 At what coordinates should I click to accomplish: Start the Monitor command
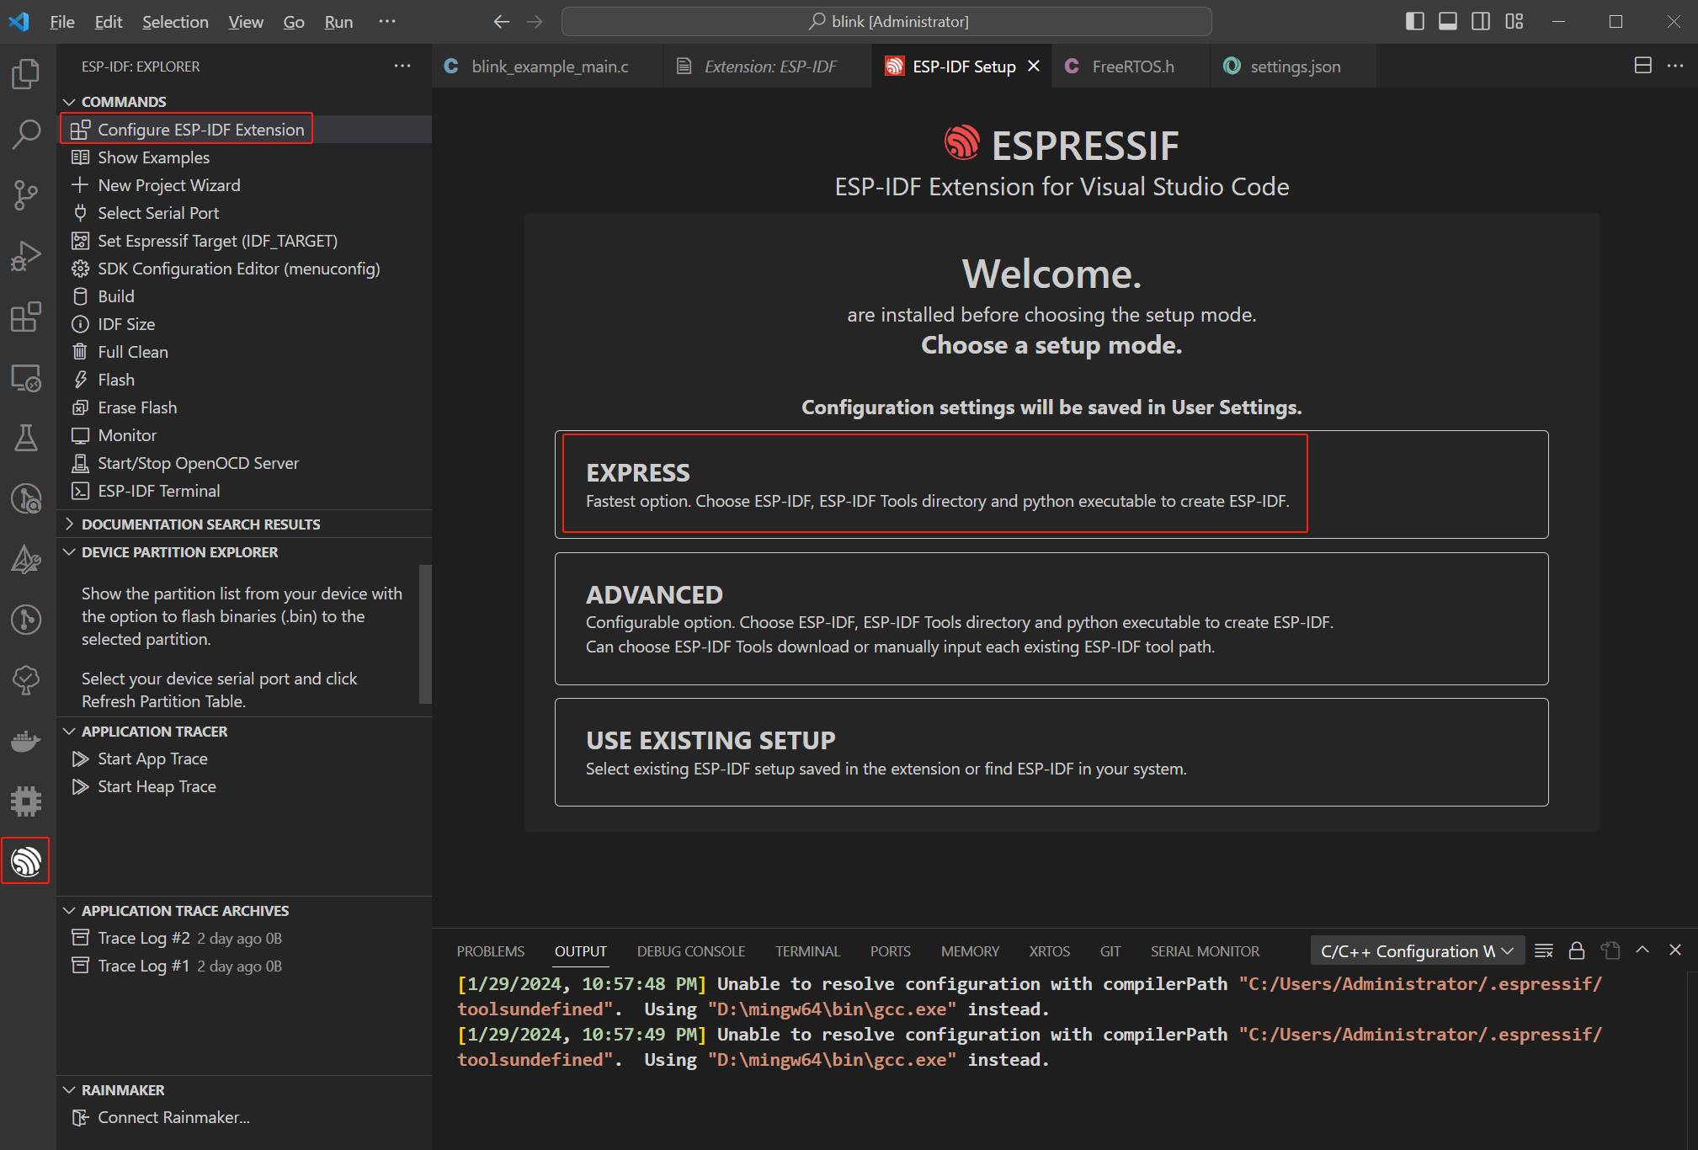coord(244,435)
